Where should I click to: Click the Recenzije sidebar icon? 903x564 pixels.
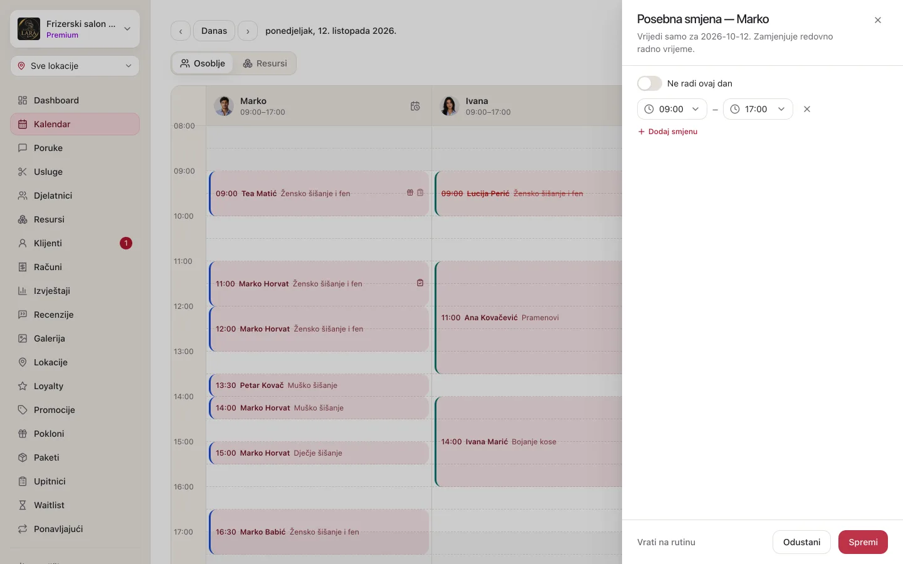23,315
